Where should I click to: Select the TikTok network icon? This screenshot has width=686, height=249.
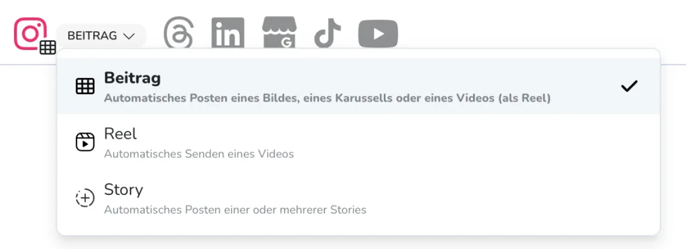pos(328,32)
